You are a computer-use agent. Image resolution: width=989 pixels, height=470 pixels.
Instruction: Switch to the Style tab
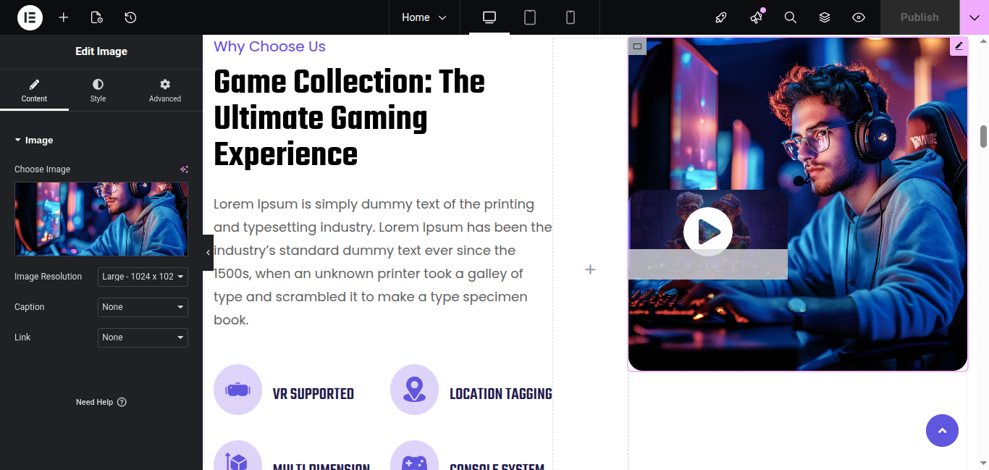98,91
